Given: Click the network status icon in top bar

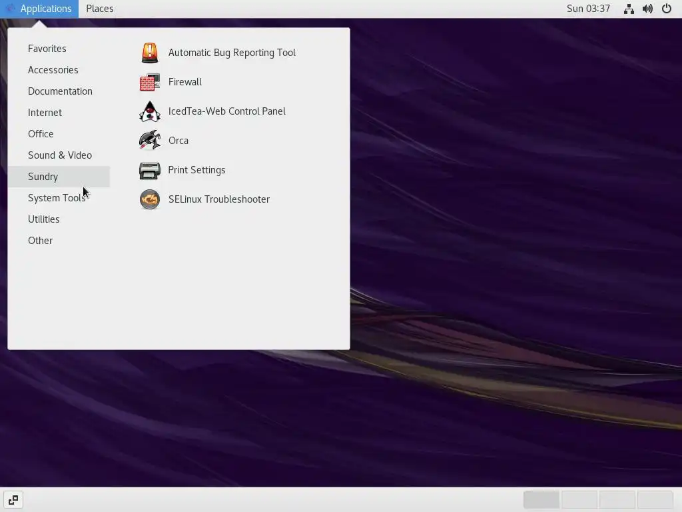Looking at the screenshot, I should coord(629,9).
